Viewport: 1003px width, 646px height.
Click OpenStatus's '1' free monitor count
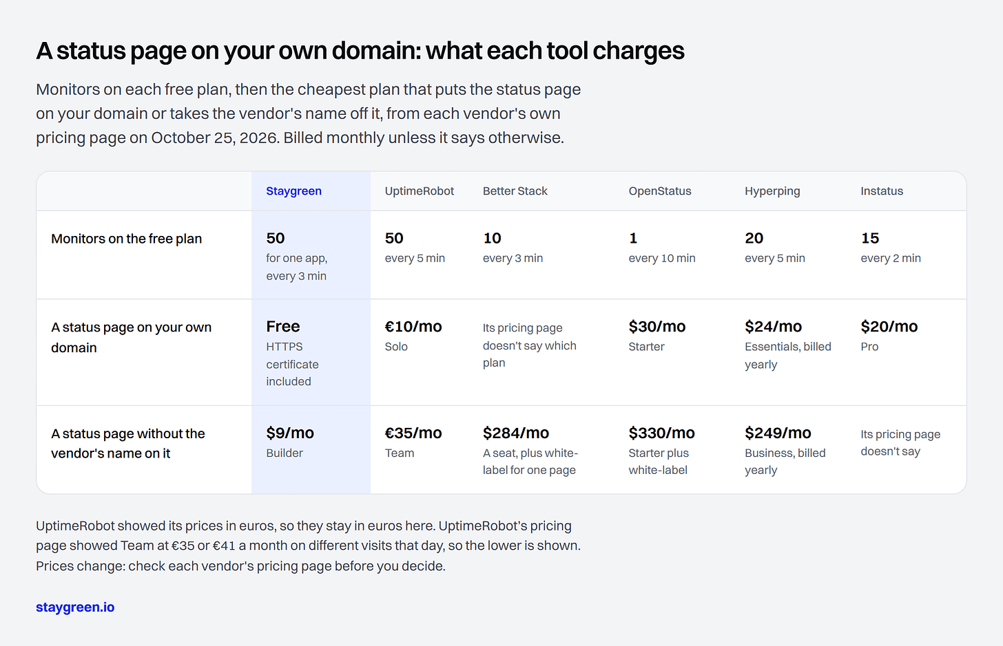pyautogui.click(x=633, y=238)
